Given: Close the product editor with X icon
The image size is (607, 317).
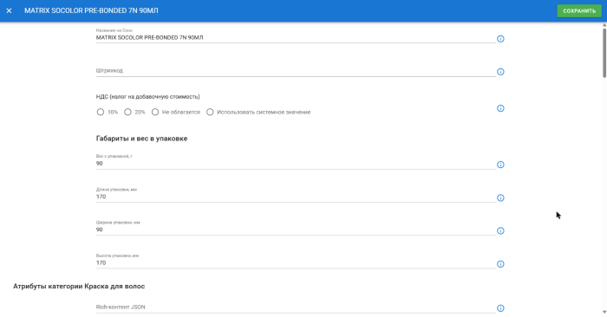Looking at the screenshot, I should [9, 10].
